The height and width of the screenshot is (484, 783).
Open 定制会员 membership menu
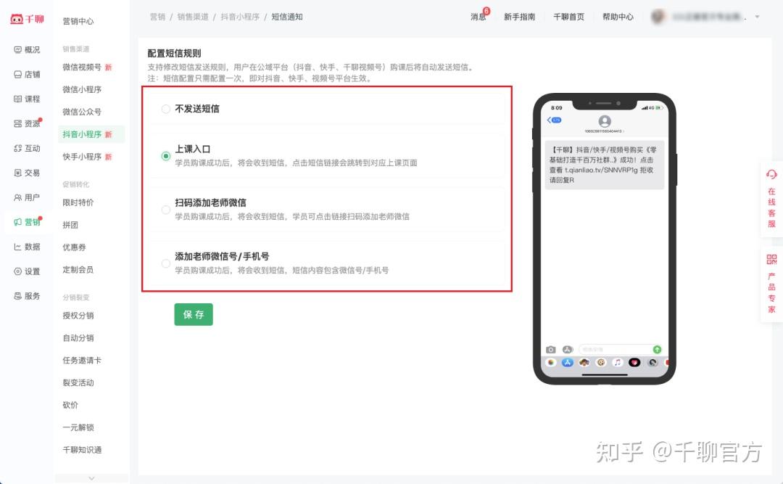(78, 269)
